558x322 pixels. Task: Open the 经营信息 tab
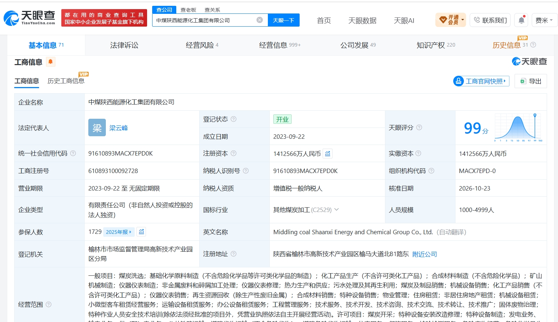click(x=280, y=45)
